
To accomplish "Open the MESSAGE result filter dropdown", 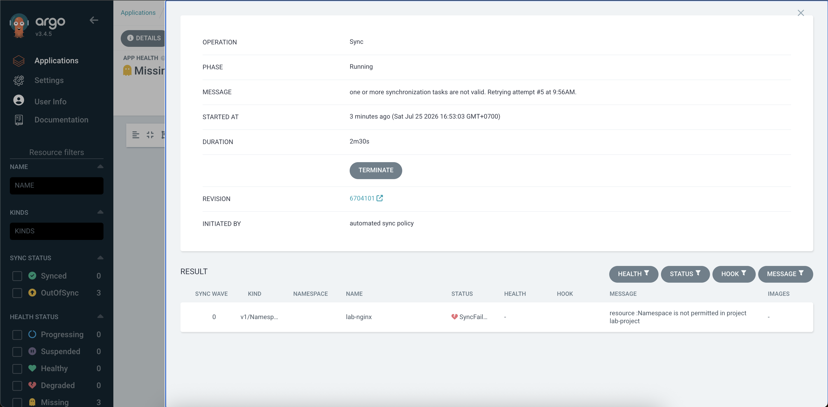I will click(x=785, y=274).
